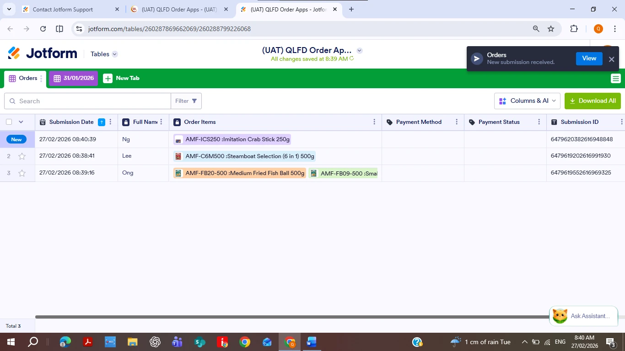Open Microsoft Word from the taskbar
The width and height of the screenshot is (625, 351).
[312, 341]
